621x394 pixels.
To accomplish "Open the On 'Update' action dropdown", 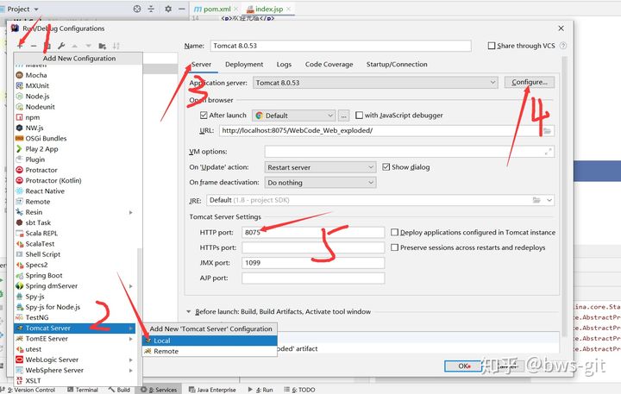I will (320, 167).
